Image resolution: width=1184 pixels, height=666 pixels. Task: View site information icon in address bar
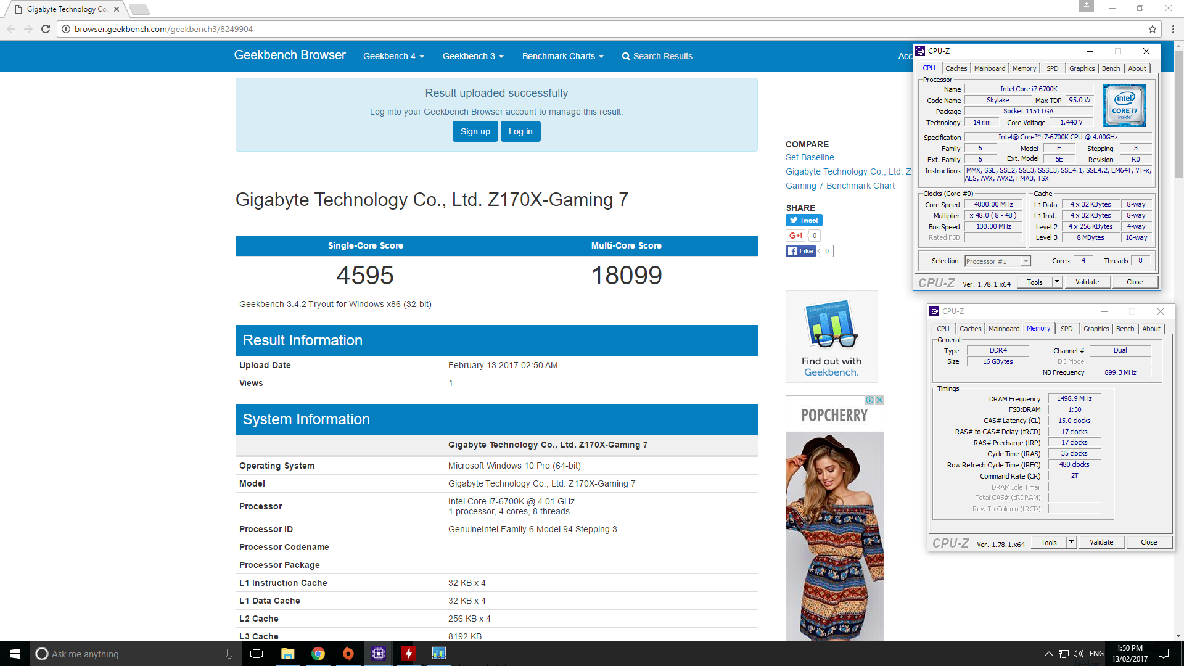coord(66,29)
